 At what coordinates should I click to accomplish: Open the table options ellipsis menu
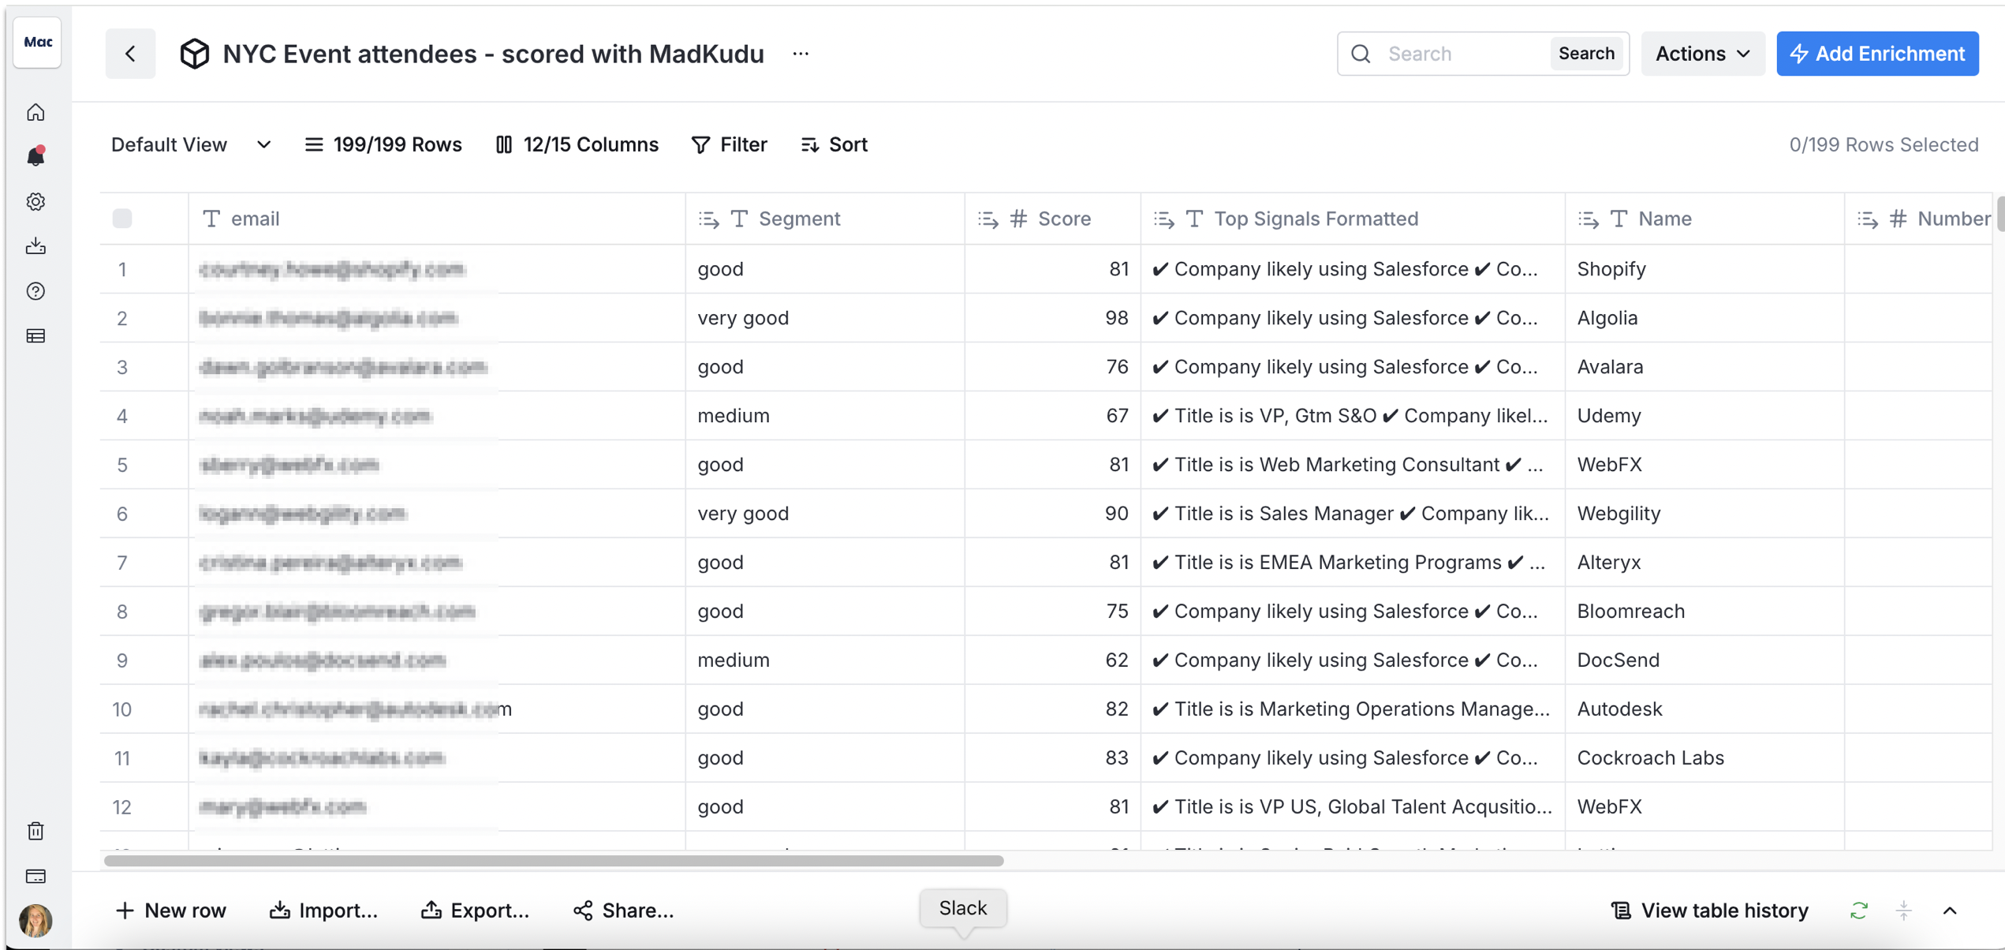click(801, 54)
